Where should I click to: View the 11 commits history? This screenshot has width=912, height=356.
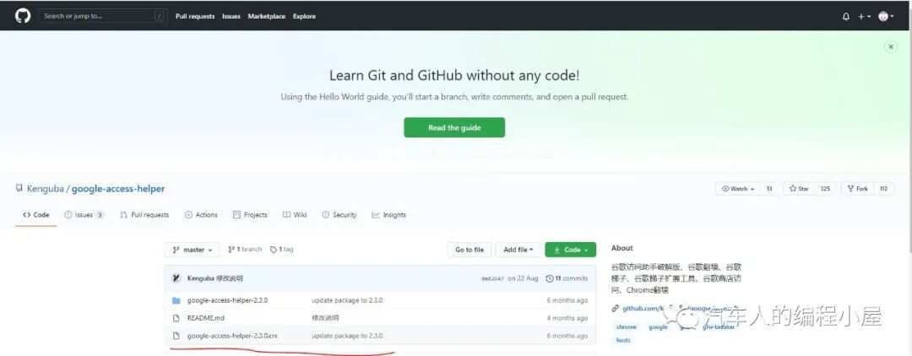(x=567, y=278)
